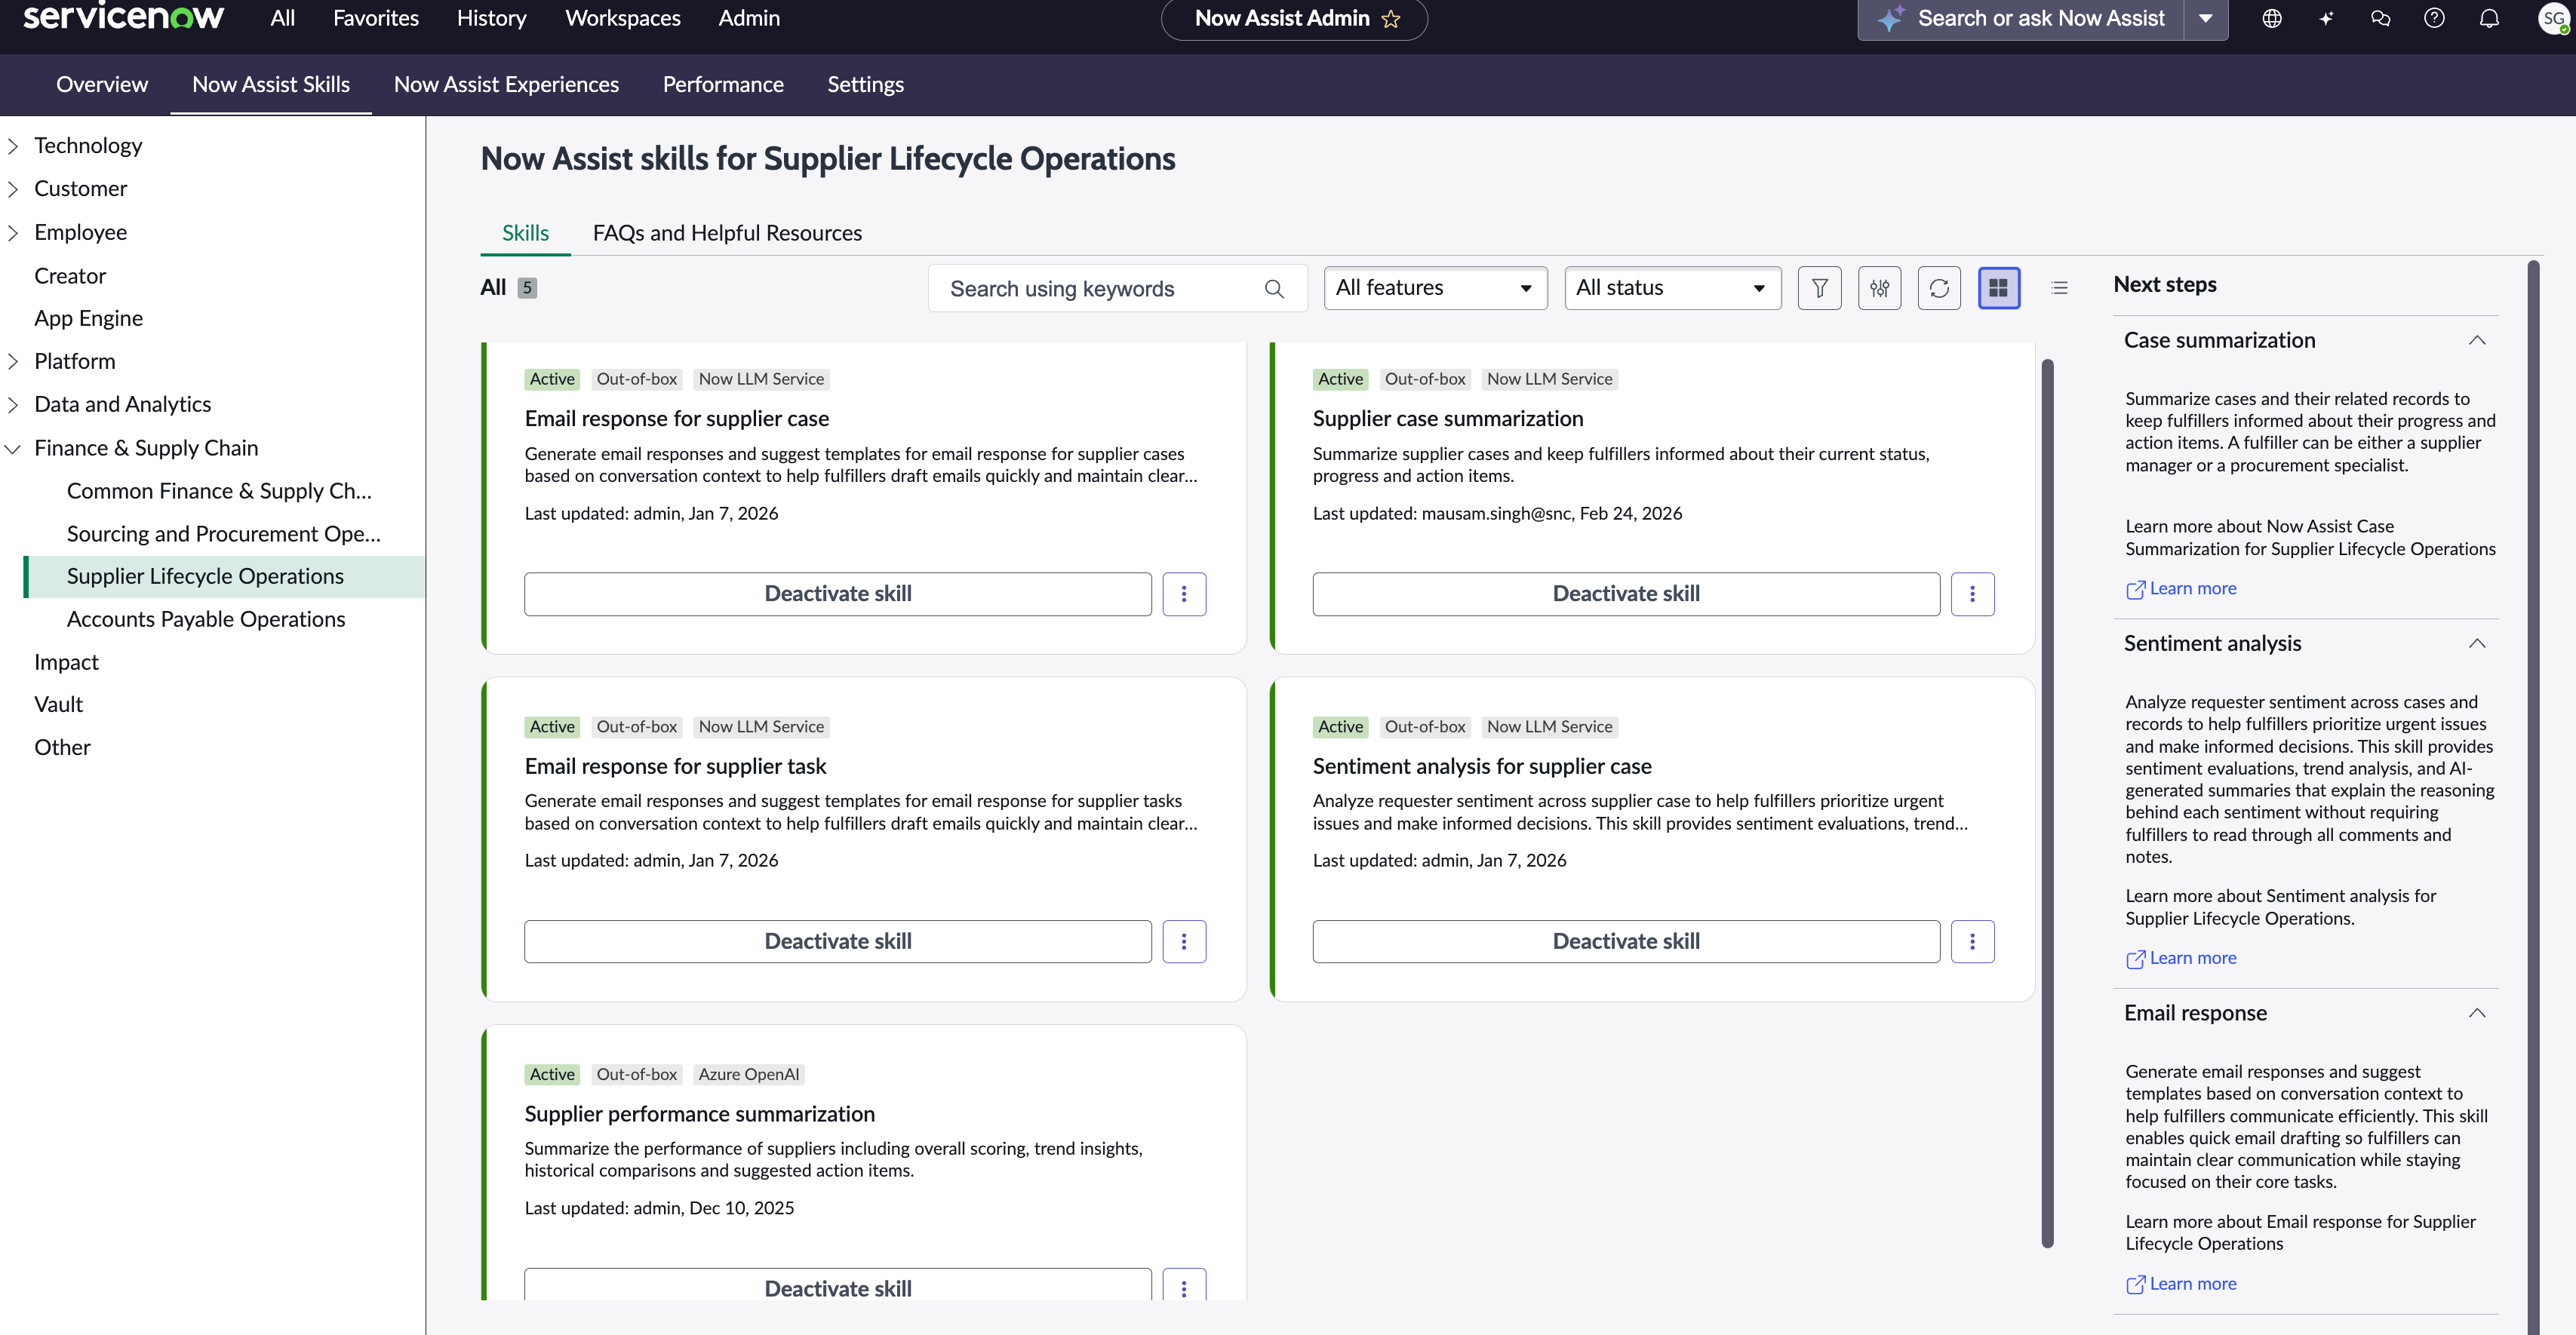Select Common Finance & Supply Chain item
The height and width of the screenshot is (1335, 2576).
[x=219, y=491]
